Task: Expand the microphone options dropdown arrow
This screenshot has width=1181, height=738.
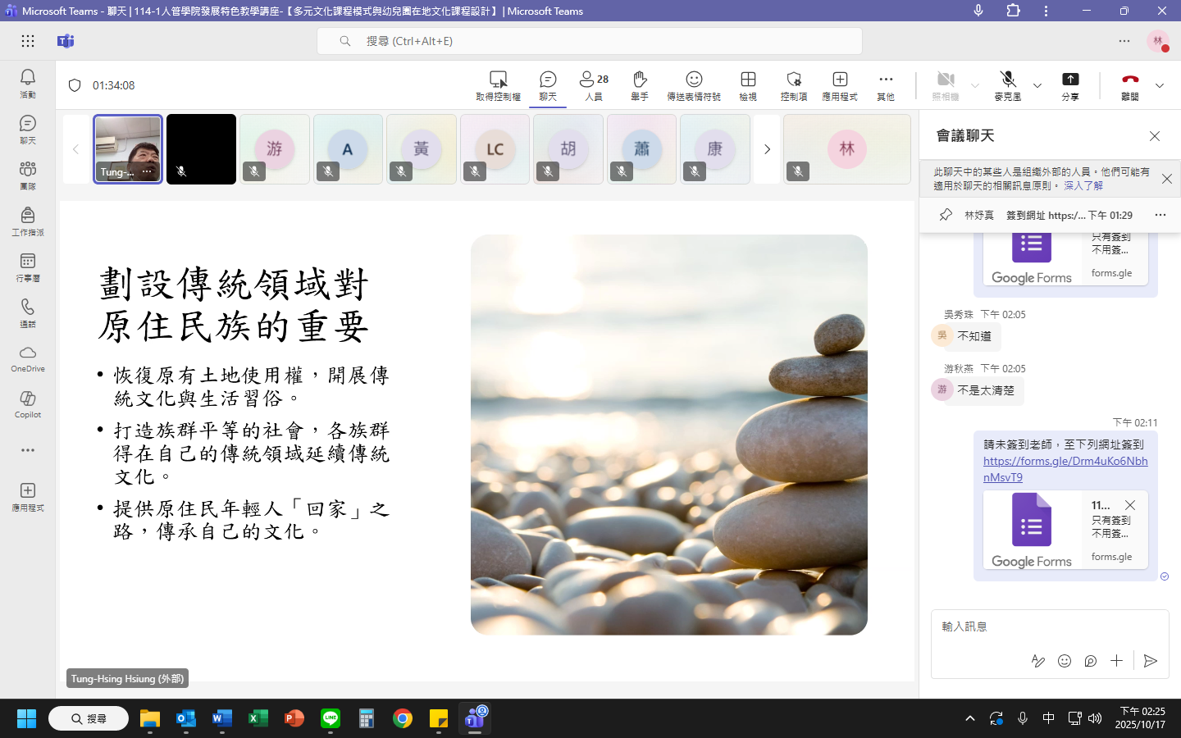Action: coord(1037,85)
